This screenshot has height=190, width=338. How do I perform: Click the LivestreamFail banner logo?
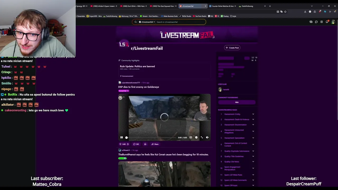[x=187, y=35]
